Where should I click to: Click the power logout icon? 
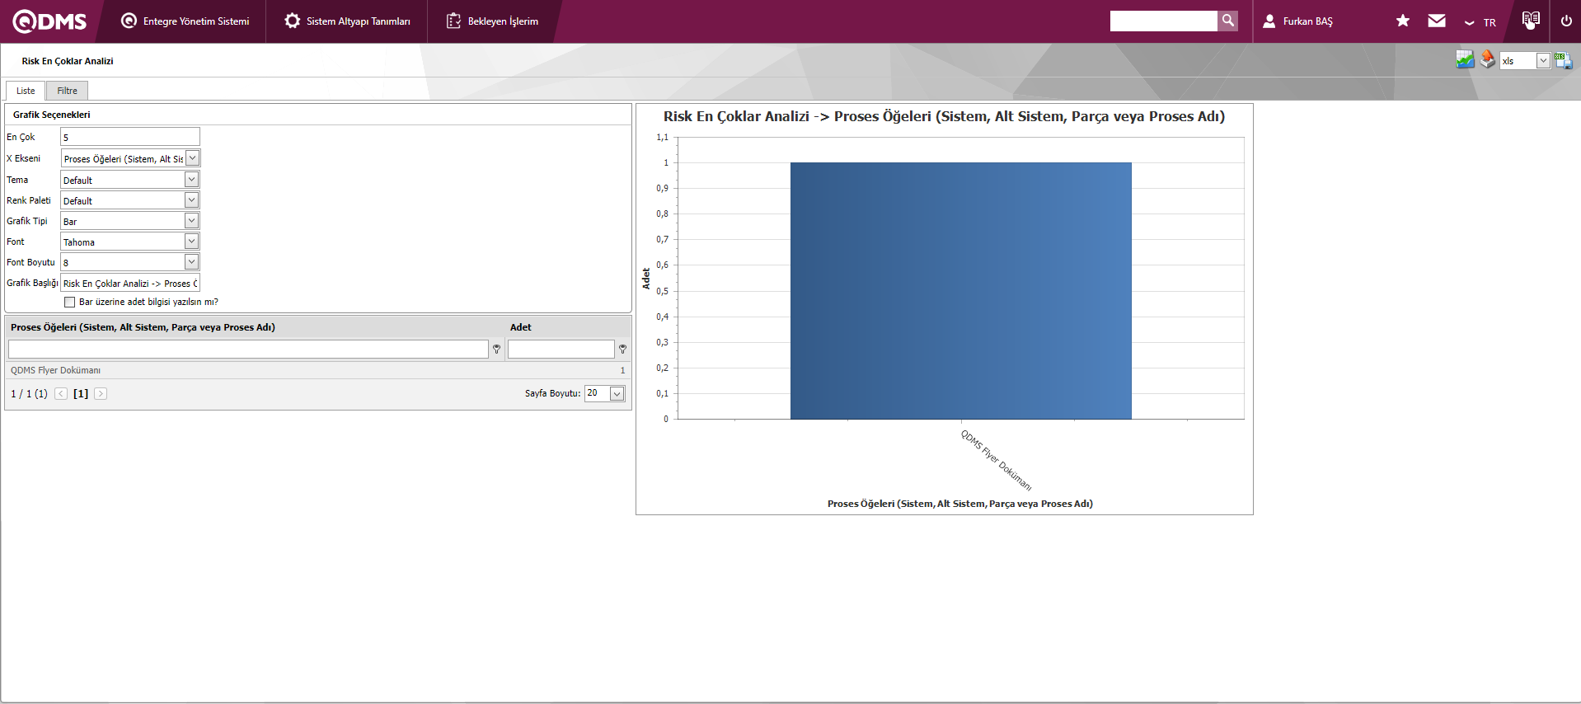[1566, 21]
